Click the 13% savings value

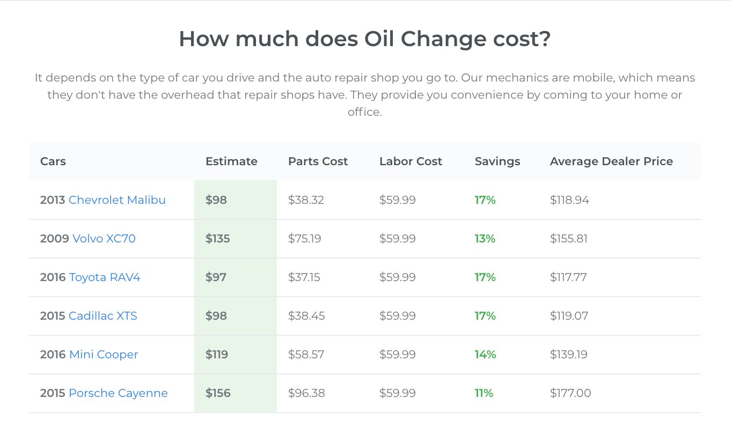tap(485, 239)
